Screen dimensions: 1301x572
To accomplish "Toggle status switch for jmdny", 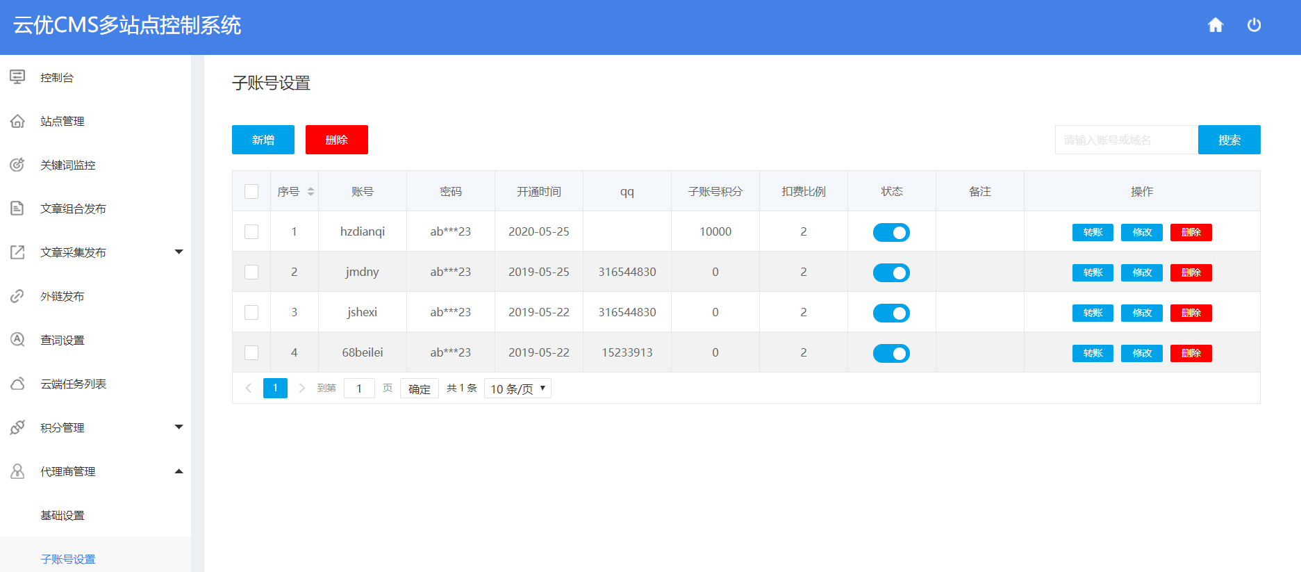I will (891, 272).
